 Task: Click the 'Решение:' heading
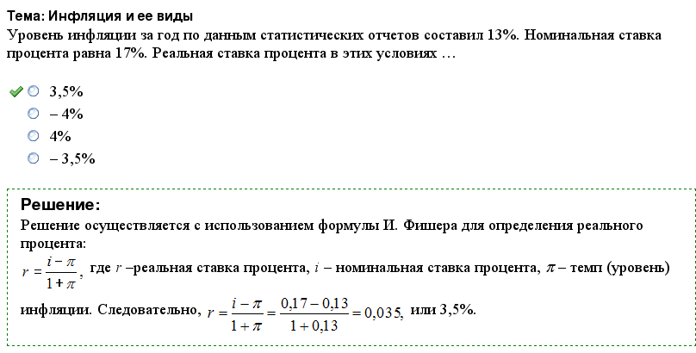pyautogui.click(x=60, y=205)
